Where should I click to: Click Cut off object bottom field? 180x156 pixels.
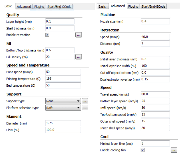coord(155,73)
